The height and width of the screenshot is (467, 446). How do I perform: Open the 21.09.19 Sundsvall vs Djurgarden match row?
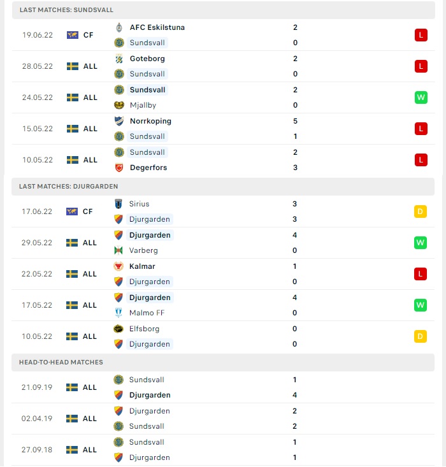click(223, 387)
